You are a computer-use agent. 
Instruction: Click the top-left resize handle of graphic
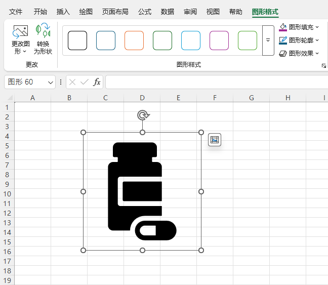pyautogui.click(x=83, y=133)
